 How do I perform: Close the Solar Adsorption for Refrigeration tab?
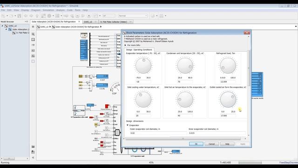(79, 22)
